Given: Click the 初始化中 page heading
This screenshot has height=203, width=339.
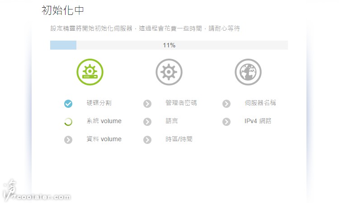Looking at the screenshot, I should coord(63,10).
